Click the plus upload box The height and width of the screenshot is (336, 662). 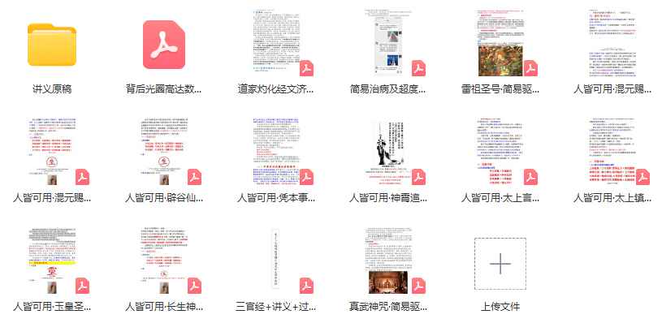[x=500, y=264]
